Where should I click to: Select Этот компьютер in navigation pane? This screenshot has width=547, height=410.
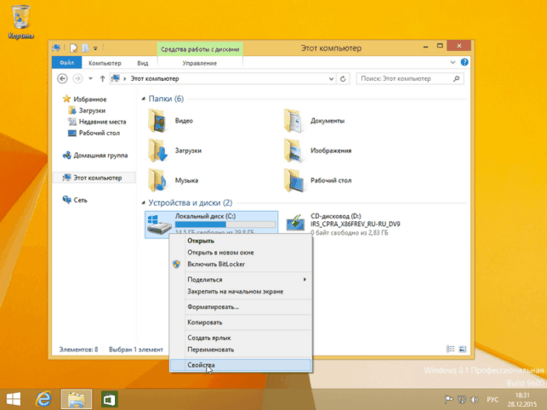click(x=93, y=178)
